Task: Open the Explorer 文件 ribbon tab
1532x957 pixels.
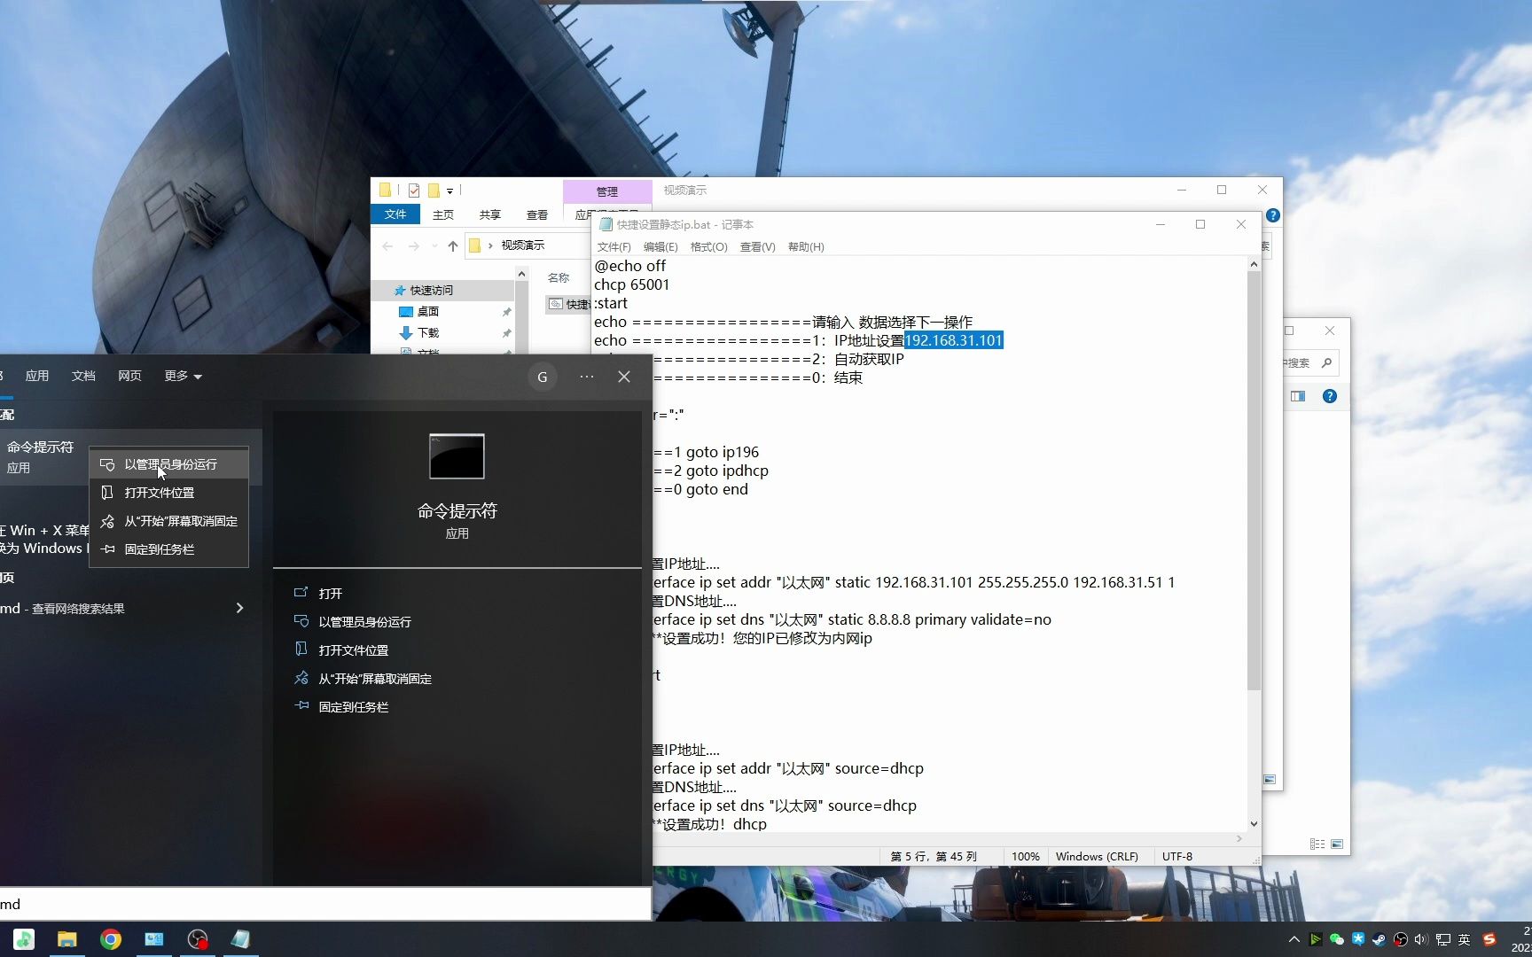Action: tap(395, 214)
